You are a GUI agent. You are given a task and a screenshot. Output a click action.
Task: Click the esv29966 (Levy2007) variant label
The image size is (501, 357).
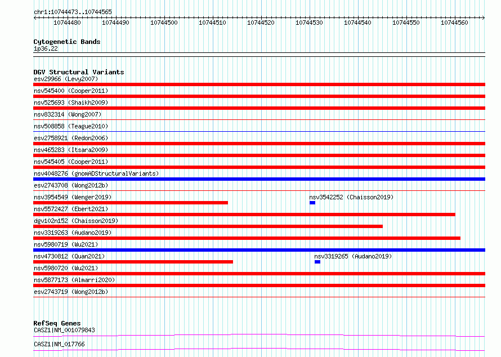point(66,79)
